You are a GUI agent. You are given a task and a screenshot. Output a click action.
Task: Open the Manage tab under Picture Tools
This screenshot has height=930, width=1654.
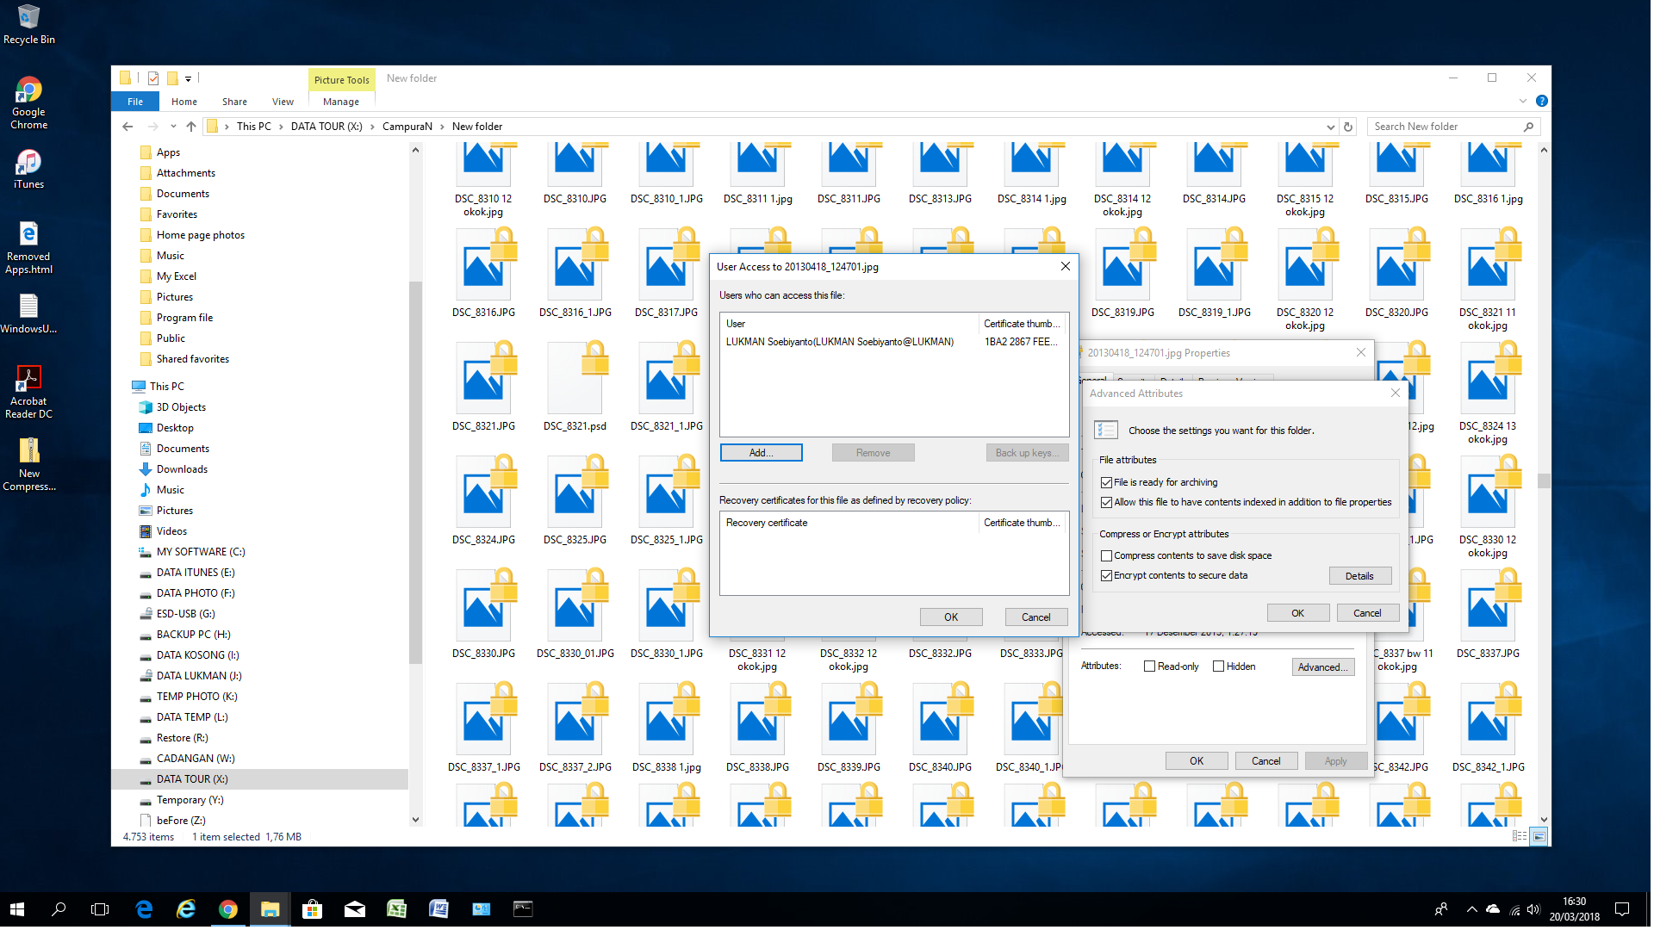click(x=340, y=101)
